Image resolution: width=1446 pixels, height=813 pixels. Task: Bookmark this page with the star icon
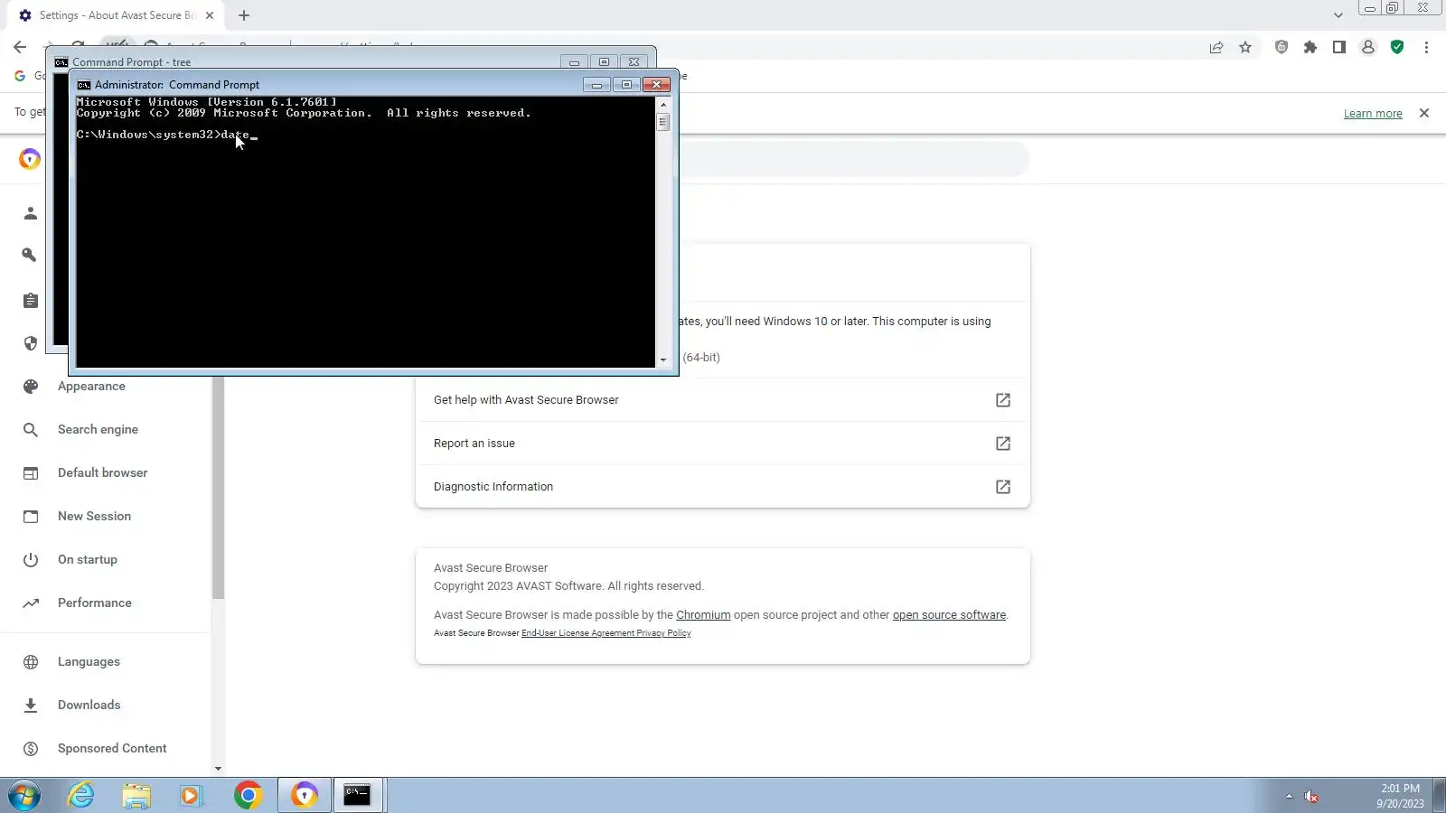click(x=1245, y=47)
